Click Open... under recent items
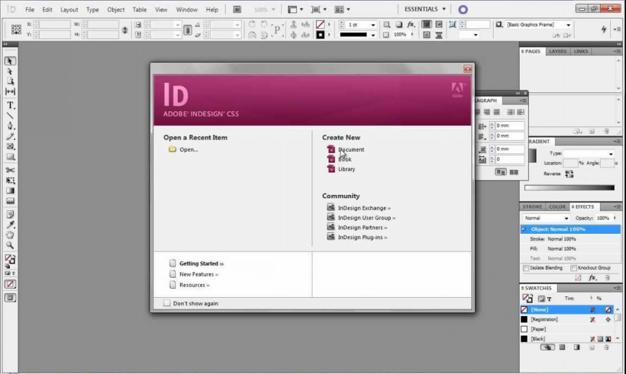This screenshot has height=374, width=626. tap(188, 149)
